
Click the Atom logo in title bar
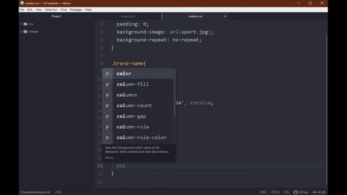click(22, 3)
